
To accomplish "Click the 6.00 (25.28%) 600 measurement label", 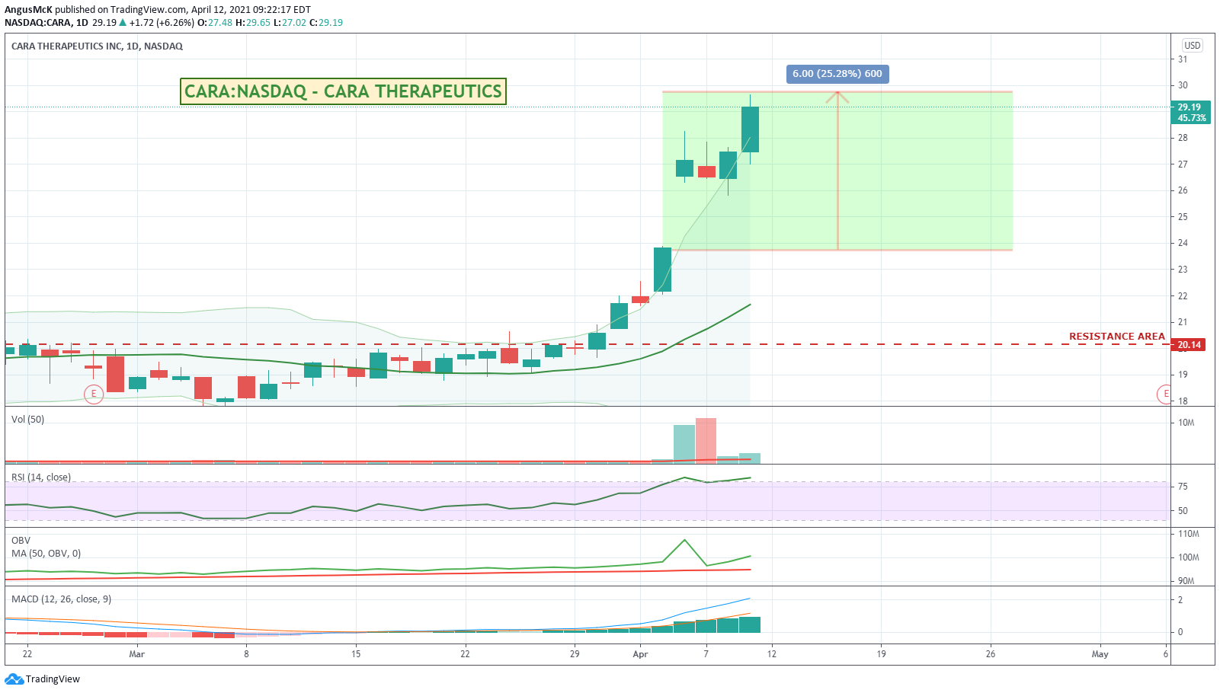I will 837,74.
